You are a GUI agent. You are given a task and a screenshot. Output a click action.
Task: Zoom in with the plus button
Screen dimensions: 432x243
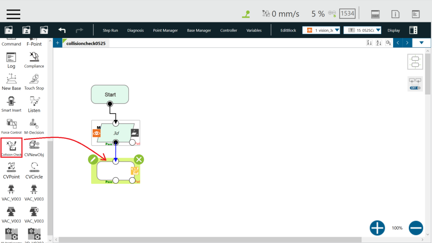click(x=377, y=228)
